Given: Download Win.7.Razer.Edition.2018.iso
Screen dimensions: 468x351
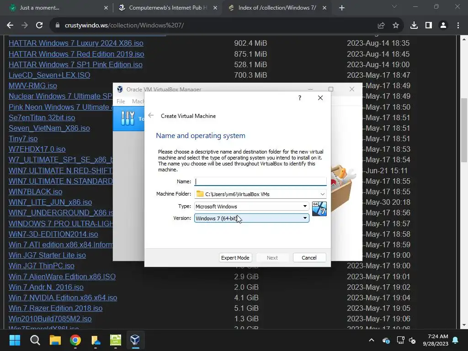Looking at the screenshot, I should (x=55, y=308).
